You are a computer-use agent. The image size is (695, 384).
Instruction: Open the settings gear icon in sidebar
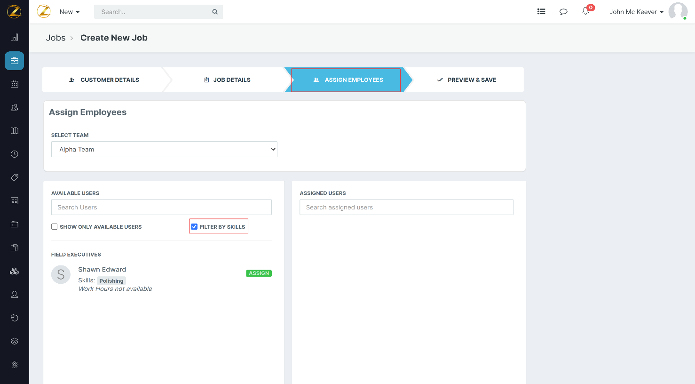(x=15, y=365)
